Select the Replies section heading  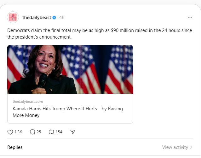point(15,147)
